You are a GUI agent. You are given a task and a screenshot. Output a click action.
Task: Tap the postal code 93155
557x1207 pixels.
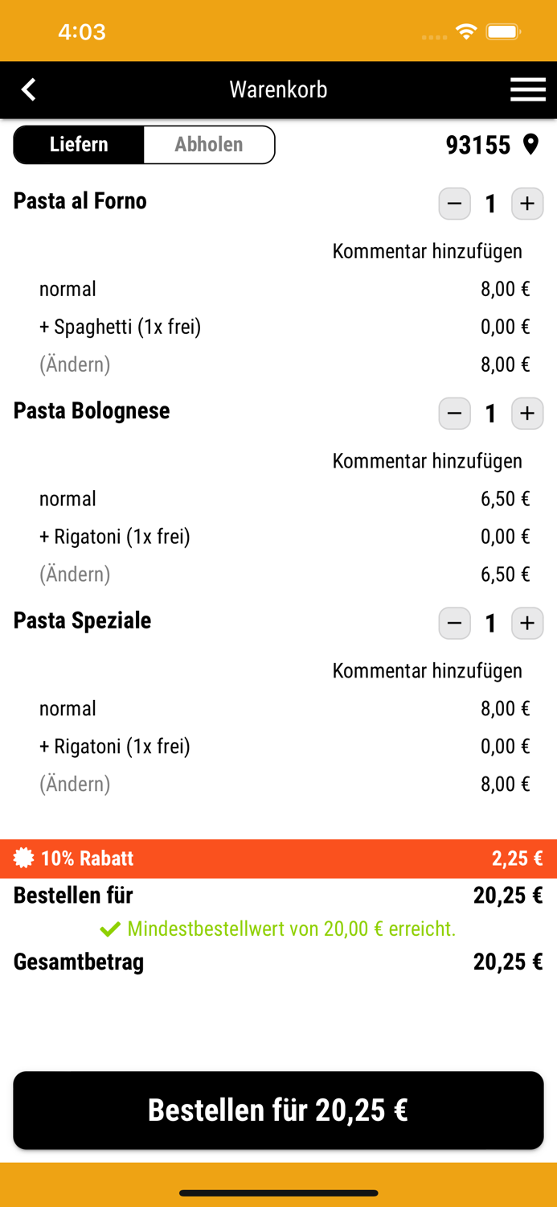pos(479,145)
